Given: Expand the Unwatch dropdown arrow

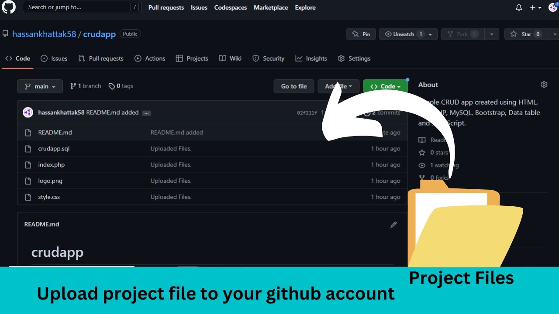Looking at the screenshot, I should tap(431, 34).
